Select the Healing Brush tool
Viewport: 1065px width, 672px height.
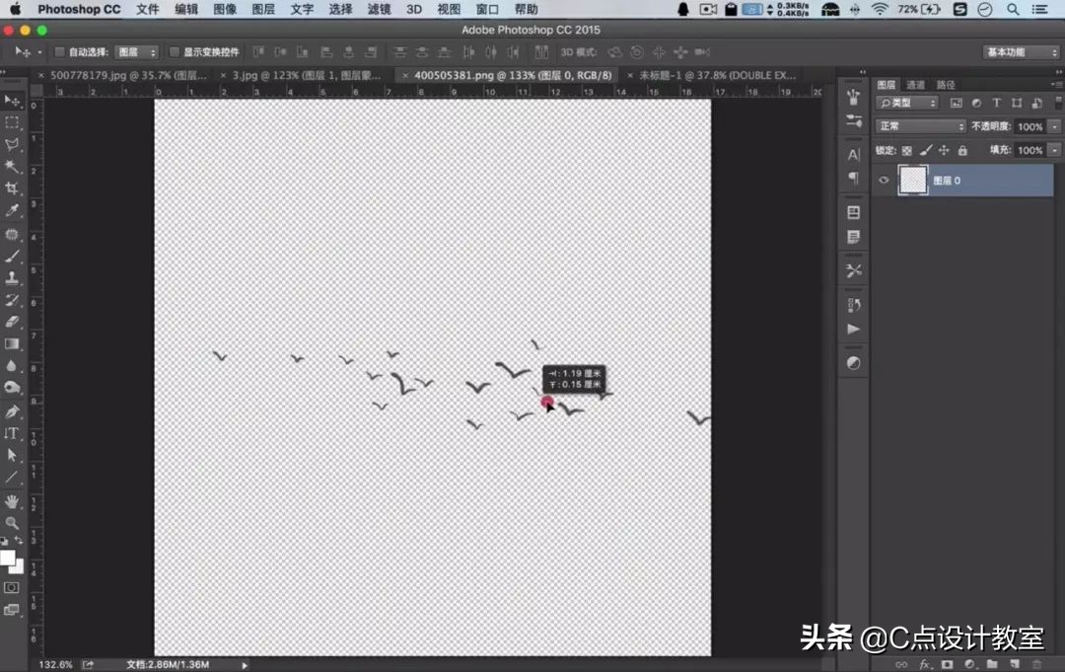click(x=12, y=235)
